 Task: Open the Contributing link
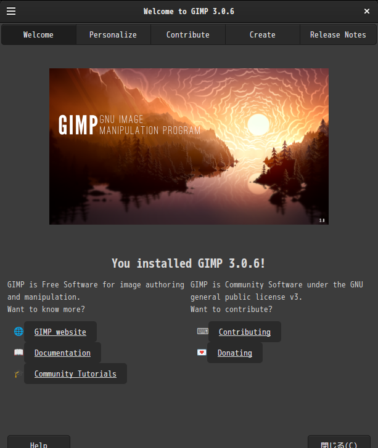pos(245,332)
